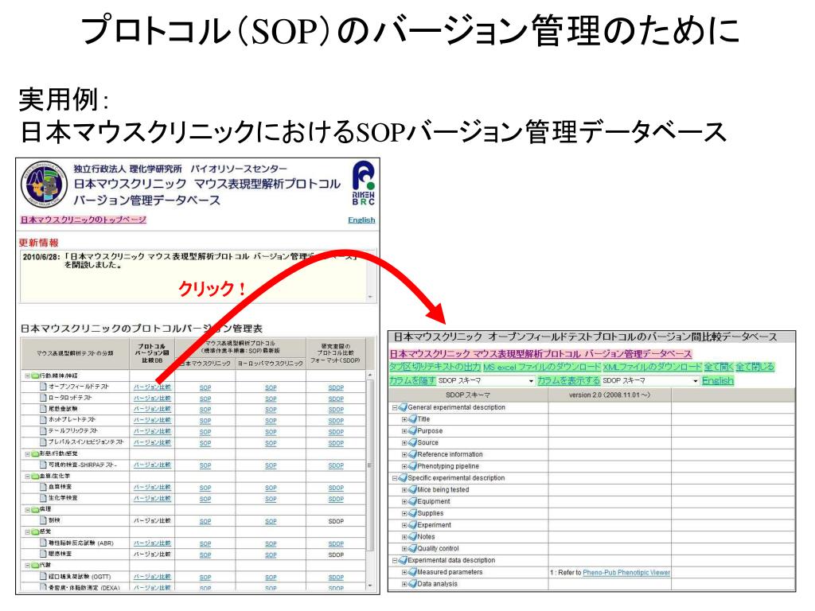Click book icon next to Data analysis

pos(413,584)
